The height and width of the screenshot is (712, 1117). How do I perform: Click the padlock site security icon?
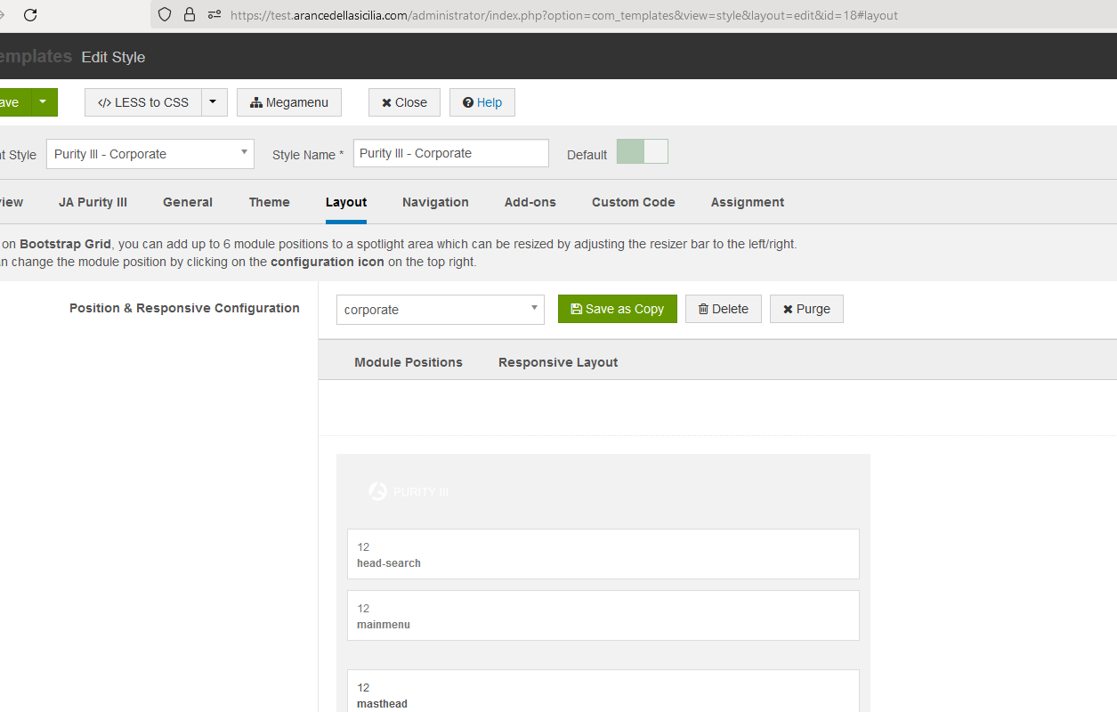tap(189, 14)
